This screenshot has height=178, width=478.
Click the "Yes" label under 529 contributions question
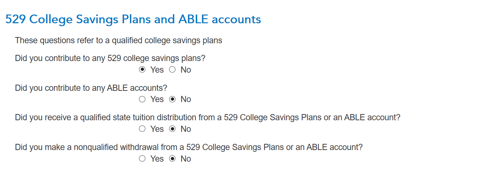pos(157,70)
